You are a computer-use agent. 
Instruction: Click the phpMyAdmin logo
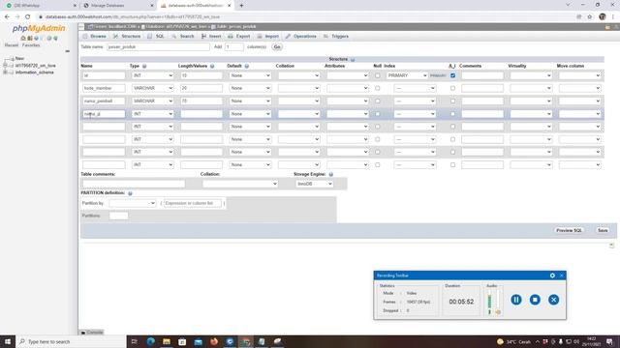coord(39,28)
